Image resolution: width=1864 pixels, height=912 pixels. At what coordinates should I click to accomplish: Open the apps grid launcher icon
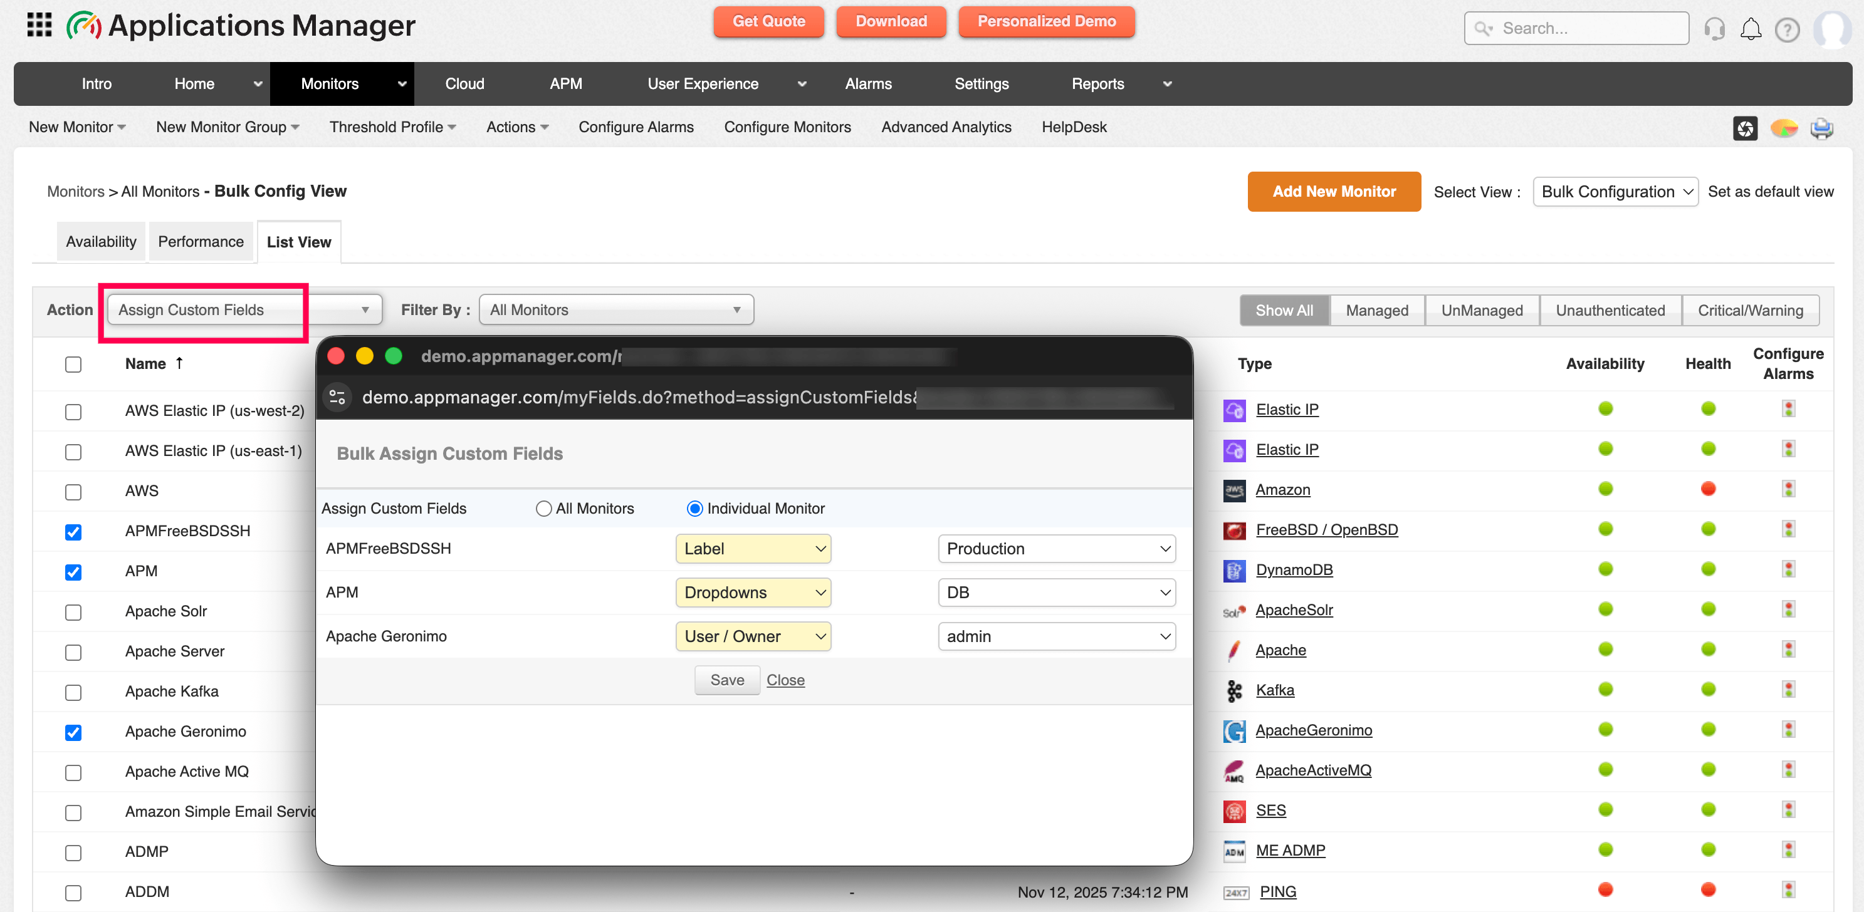point(39,24)
